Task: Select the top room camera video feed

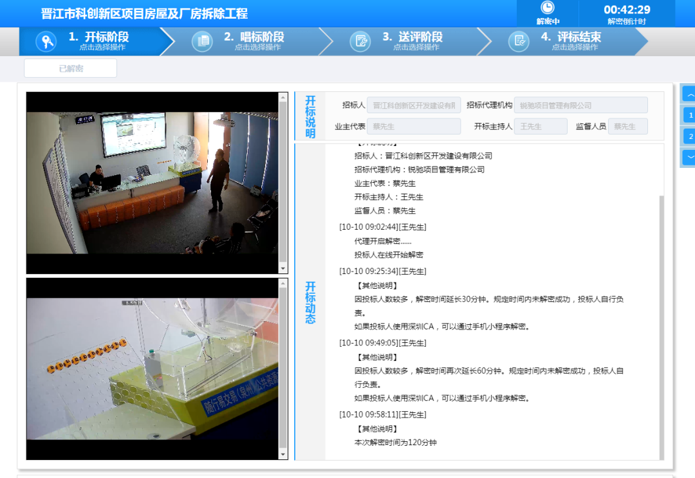Action: click(152, 183)
